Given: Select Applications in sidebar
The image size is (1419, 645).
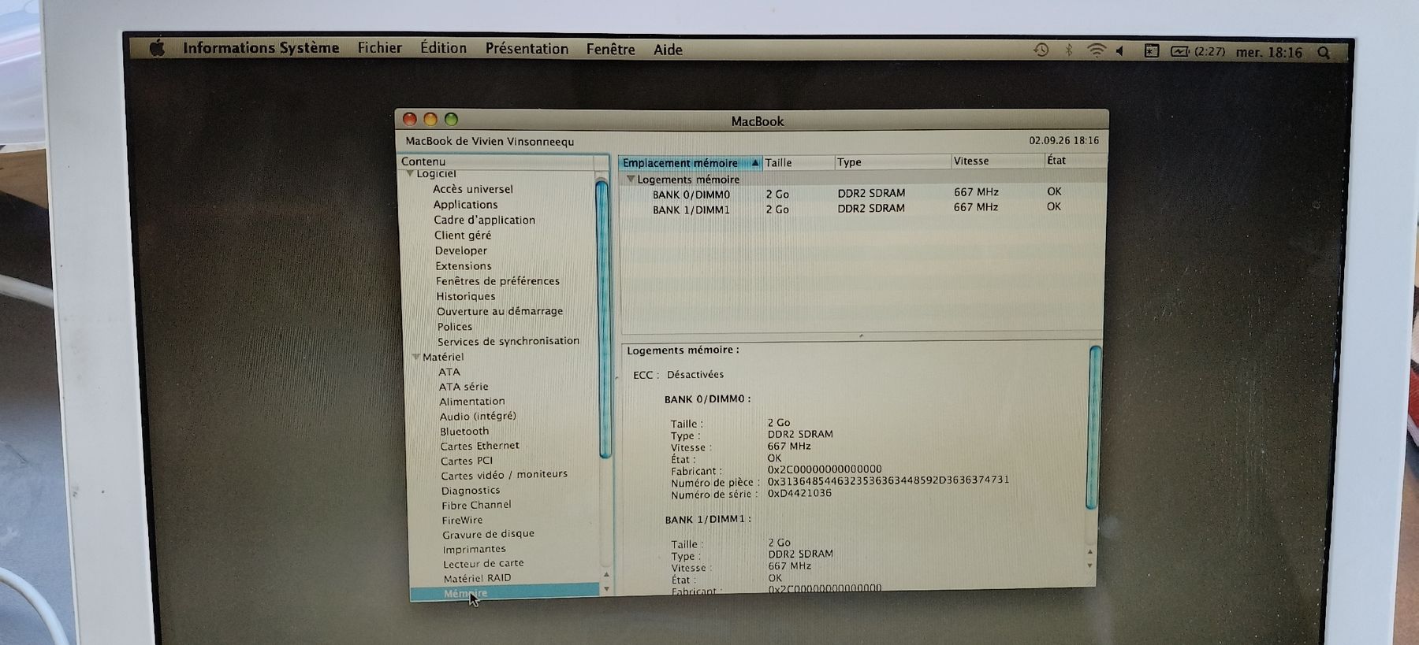Looking at the screenshot, I should (x=465, y=205).
